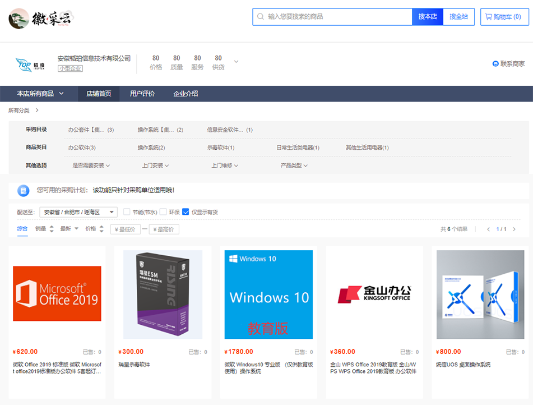Filter by 操作系统(2) product category
This screenshot has height=405, width=533.
pos(151,148)
